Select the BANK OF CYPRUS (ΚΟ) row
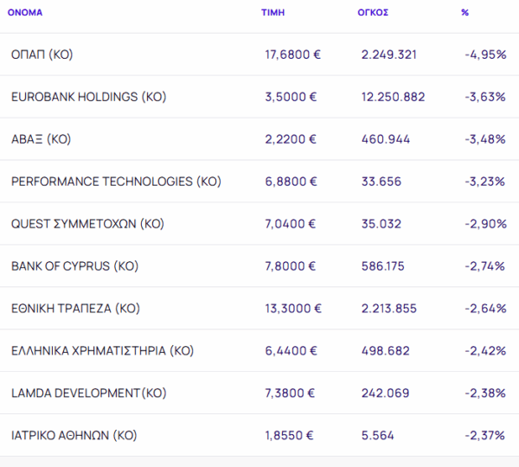The width and height of the screenshot is (519, 467). [x=74, y=266]
